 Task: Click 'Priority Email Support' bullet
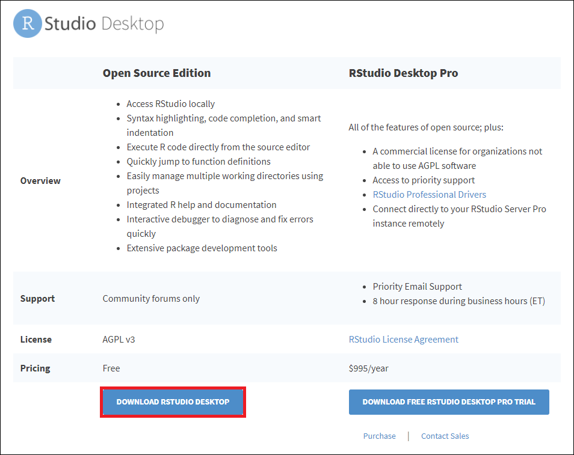418,286
